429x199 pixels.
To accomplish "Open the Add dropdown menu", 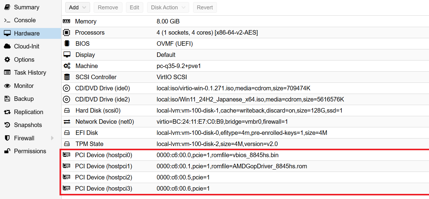I will [78, 8].
